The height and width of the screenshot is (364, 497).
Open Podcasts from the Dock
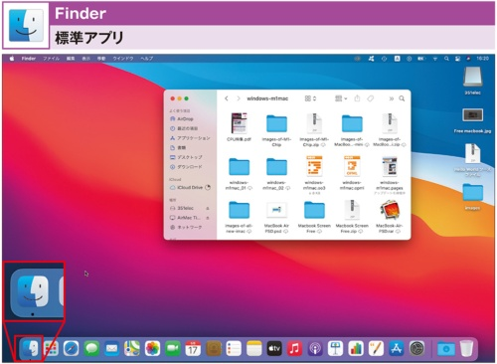(x=315, y=348)
